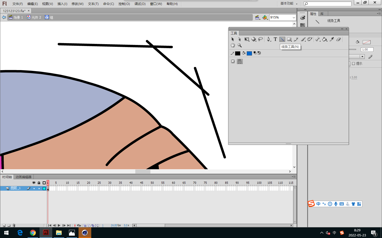
Task: Open the 修改(M) menu
Action: [x=77, y=4]
